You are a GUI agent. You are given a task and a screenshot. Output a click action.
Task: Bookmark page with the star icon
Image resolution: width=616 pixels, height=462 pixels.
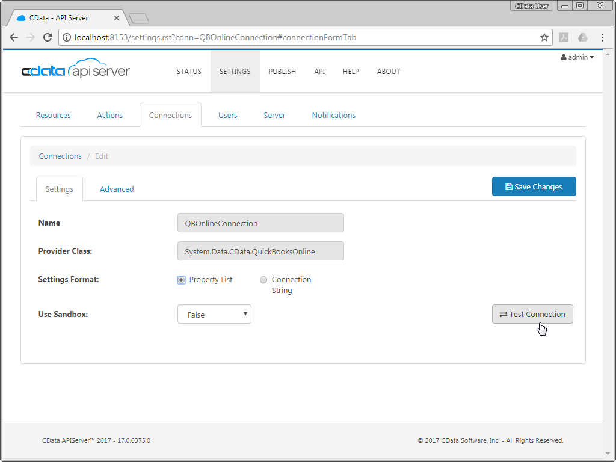click(x=544, y=37)
